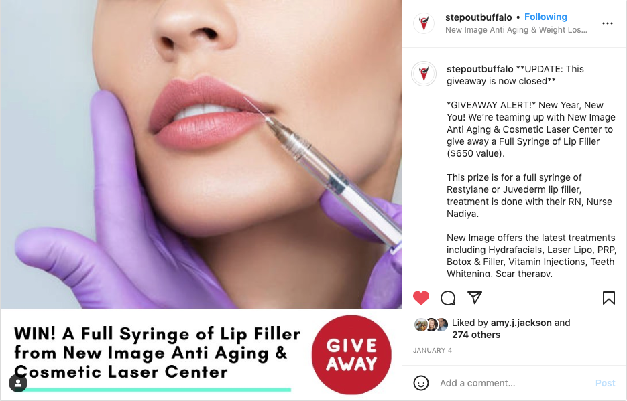The width and height of the screenshot is (627, 401).
Task: Show tagged accounts via the person icon
Action: pyautogui.click(x=18, y=384)
